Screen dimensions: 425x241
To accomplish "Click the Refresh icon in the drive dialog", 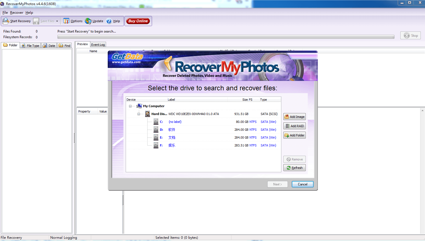I will pyautogui.click(x=288, y=167).
